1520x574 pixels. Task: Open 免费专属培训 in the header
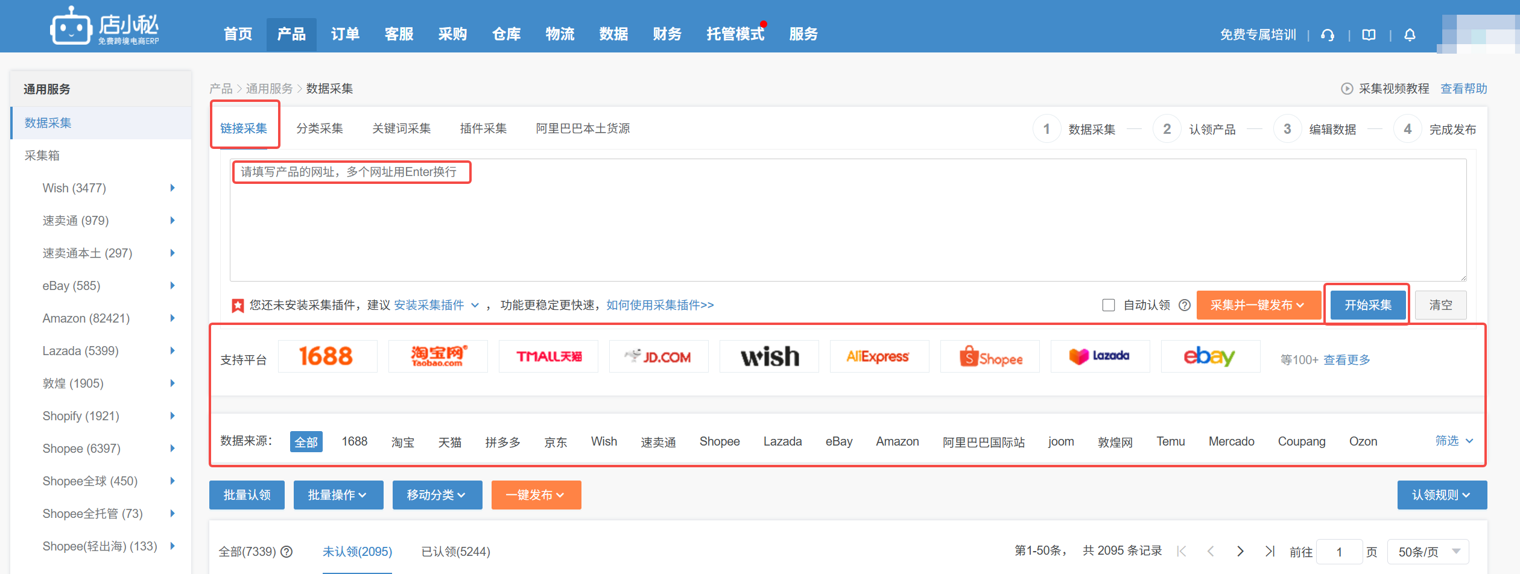[1258, 35]
